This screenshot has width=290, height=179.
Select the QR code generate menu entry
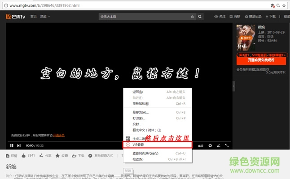click(158, 138)
